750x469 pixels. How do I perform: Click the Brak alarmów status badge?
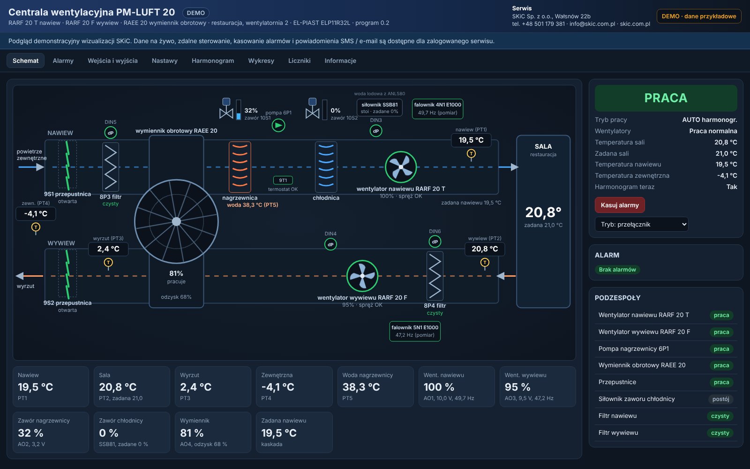point(617,270)
